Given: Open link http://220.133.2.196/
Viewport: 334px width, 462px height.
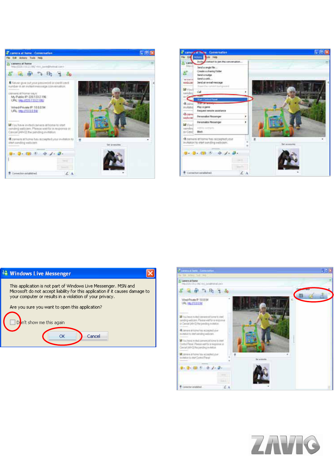Looking at the screenshot, I should click(x=31, y=101).
